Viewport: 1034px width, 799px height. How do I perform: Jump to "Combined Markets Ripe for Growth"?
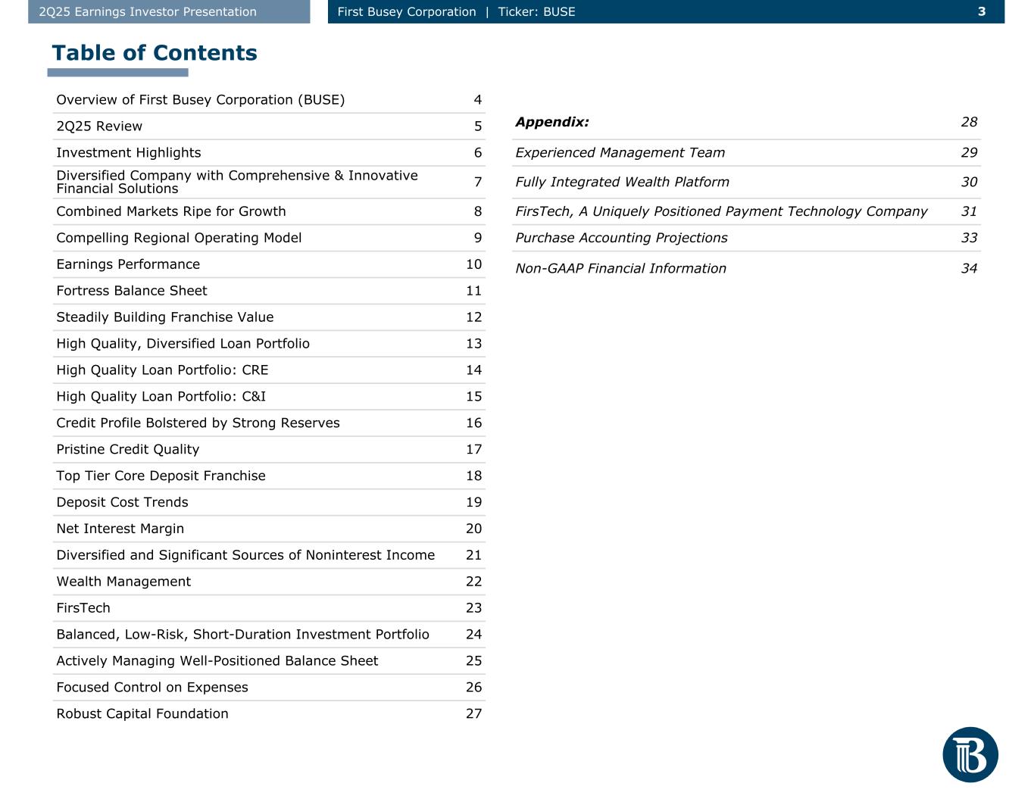coord(171,211)
